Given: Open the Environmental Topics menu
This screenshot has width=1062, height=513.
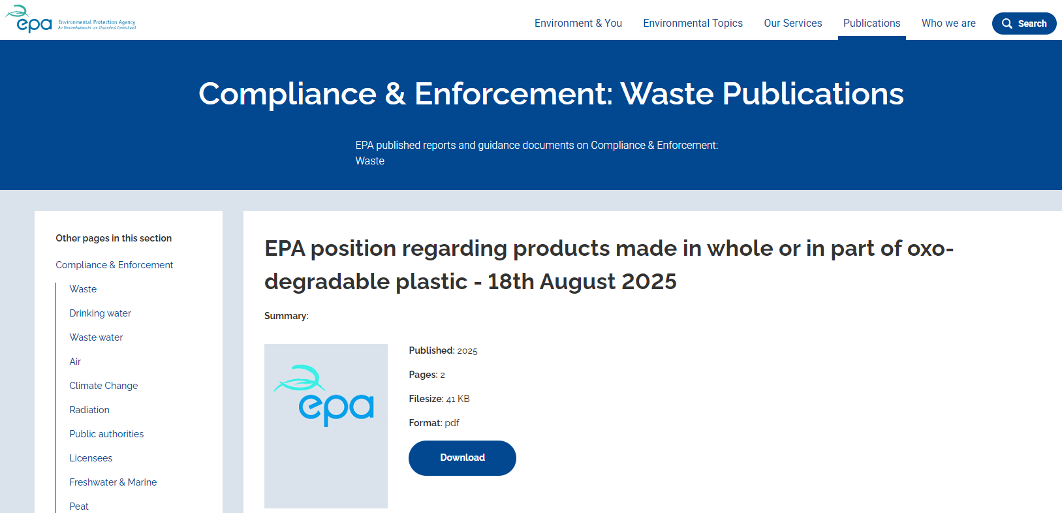Looking at the screenshot, I should (693, 23).
